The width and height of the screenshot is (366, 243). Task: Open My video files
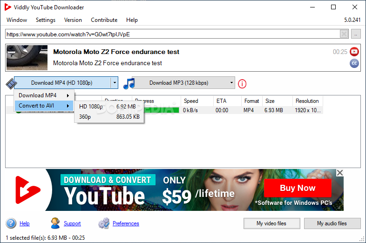pyautogui.click(x=271, y=223)
